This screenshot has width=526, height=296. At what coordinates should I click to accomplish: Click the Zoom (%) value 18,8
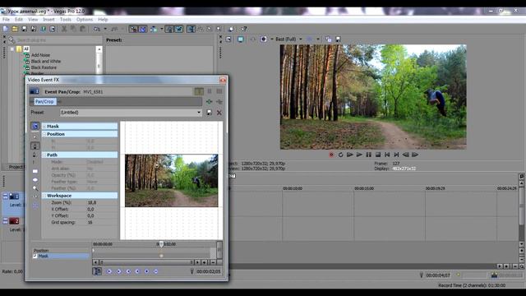92,203
